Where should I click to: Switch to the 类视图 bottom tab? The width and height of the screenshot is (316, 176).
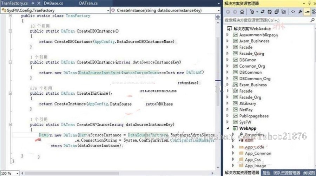click(x=309, y=173)
